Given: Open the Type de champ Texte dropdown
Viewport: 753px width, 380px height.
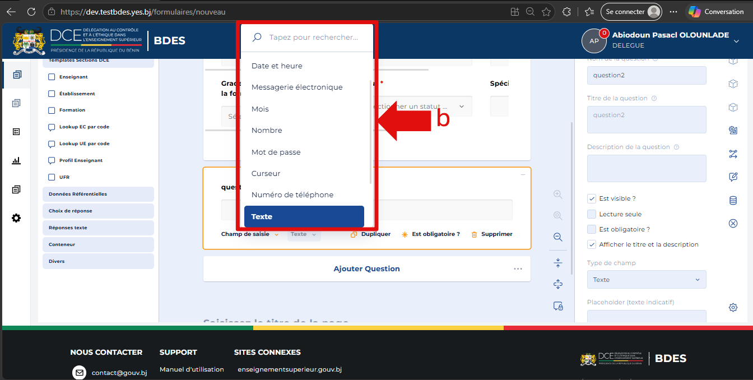Looking at the screenshot, I should click(647, 280).
